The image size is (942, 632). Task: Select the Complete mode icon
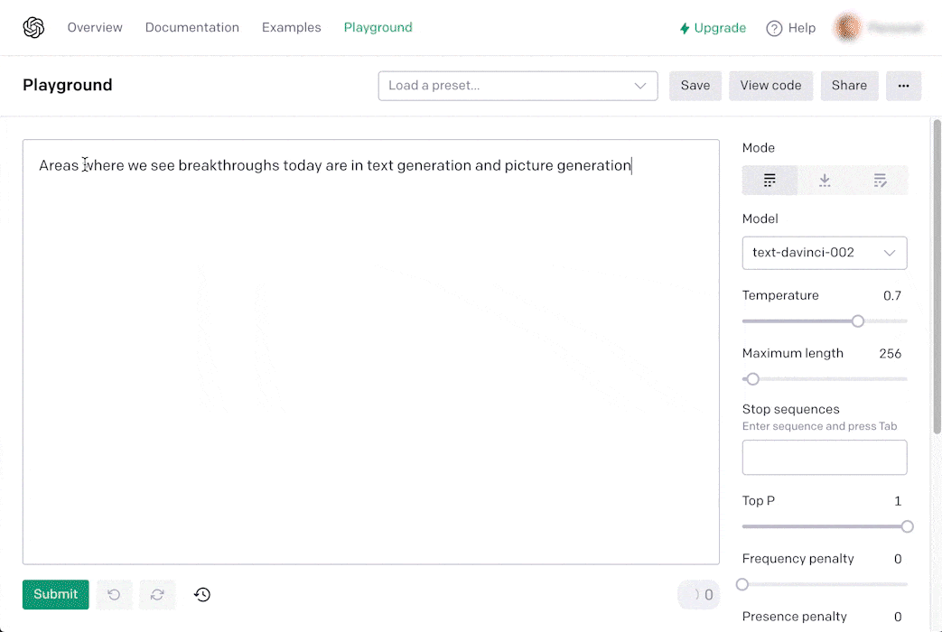769,181
